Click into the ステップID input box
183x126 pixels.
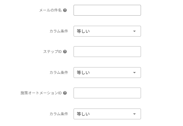coord(107,52)
